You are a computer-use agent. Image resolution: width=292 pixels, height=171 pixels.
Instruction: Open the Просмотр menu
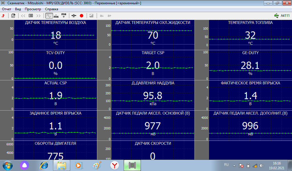(x=33, y=9)
